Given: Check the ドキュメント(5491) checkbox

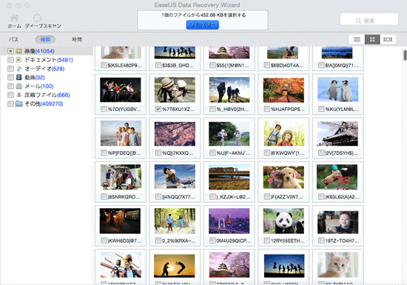Looking at the screenshot, I should click(10, 60).
